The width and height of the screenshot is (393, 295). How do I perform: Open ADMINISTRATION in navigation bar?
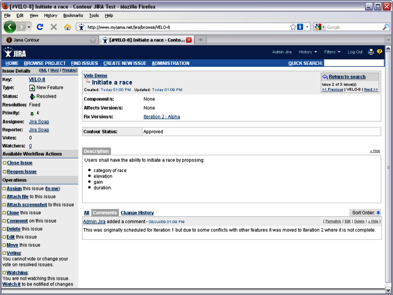pos(170,63)
